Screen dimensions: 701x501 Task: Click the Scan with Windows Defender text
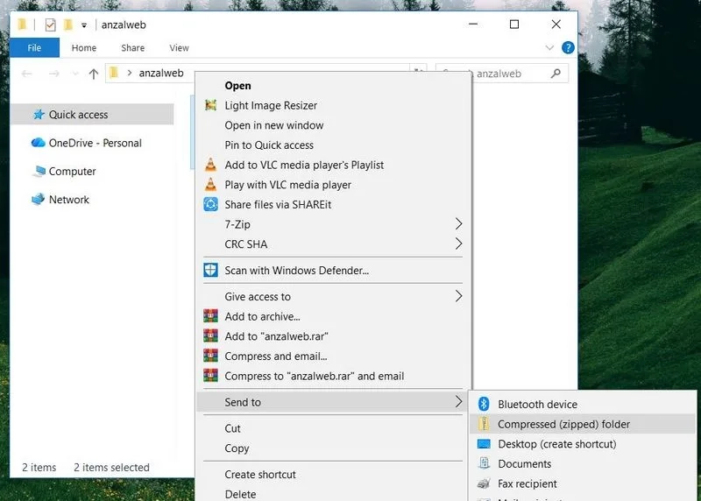point(297,271)
